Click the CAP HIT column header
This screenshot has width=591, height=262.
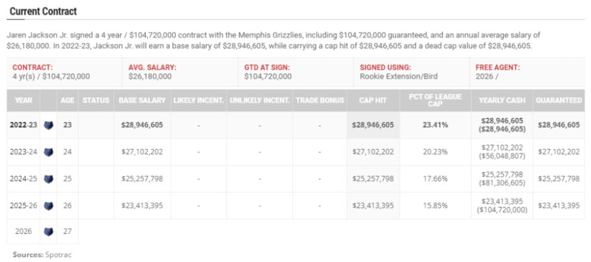pyautogui.click(x=373, y=100)
